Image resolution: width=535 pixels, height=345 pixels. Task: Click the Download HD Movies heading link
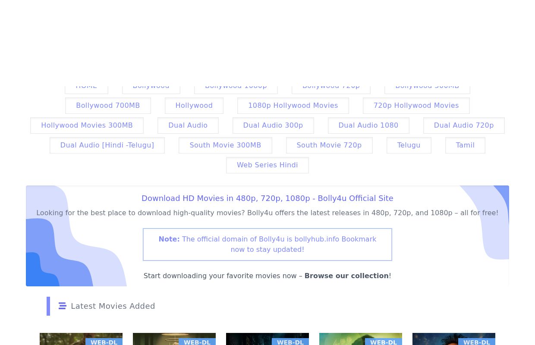pyautogui.click(x=267, y=198)
